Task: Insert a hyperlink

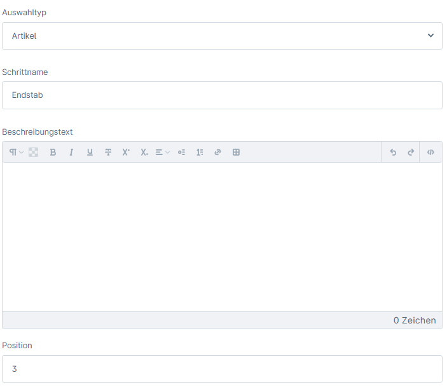Action: pyautogui.click(x=217, y=152)
